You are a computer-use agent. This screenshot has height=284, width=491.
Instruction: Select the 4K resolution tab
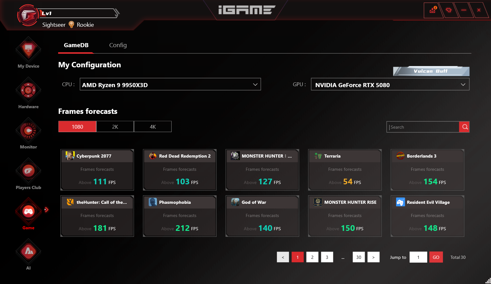[153, 127]
